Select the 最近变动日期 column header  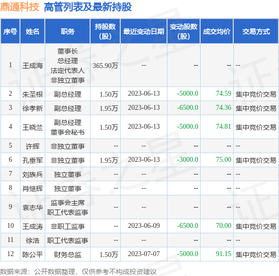tap(144, 32)
